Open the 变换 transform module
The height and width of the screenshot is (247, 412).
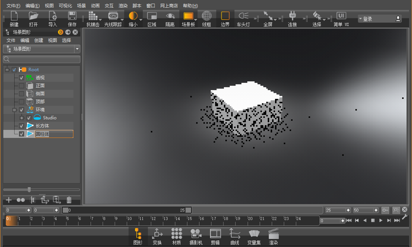pyautogui.click(x=157, y=234)
